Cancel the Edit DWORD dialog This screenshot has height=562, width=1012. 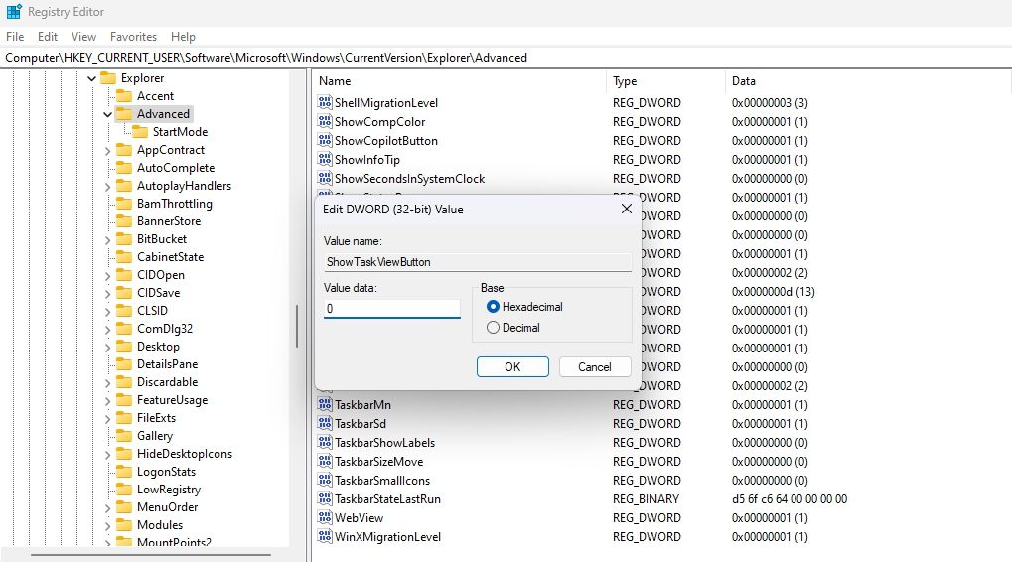594,367
